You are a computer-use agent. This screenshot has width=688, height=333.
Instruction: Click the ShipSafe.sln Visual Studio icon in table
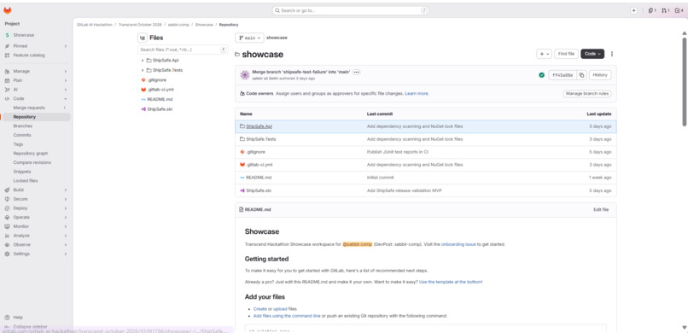coord(242,190)
